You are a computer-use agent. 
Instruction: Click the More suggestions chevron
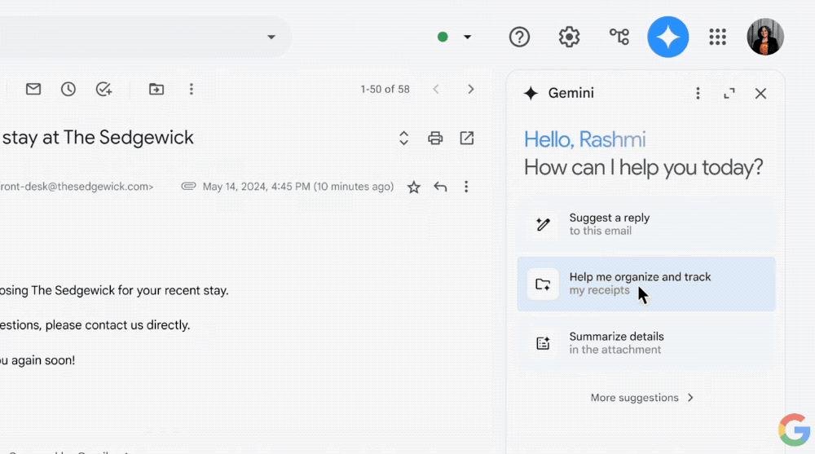point(690,397)
